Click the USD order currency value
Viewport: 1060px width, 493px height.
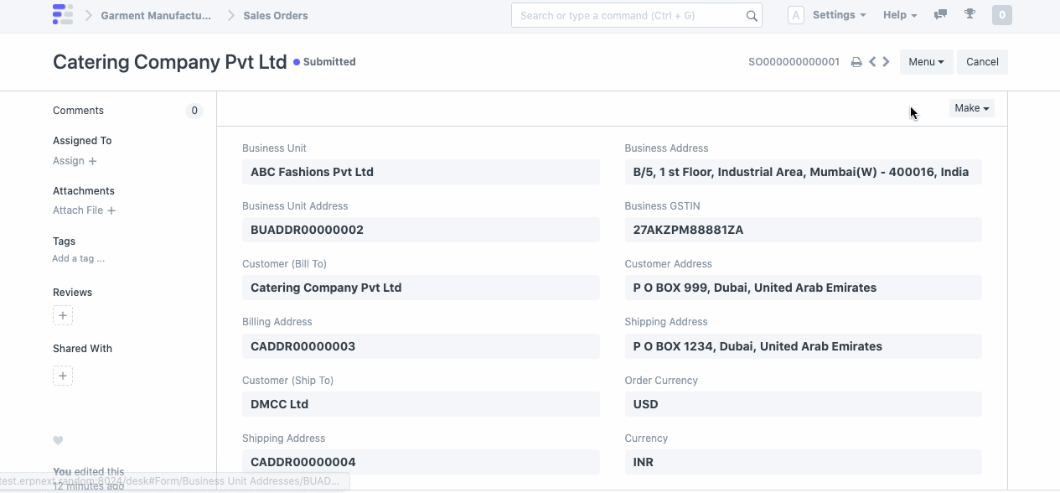(803, 404)
